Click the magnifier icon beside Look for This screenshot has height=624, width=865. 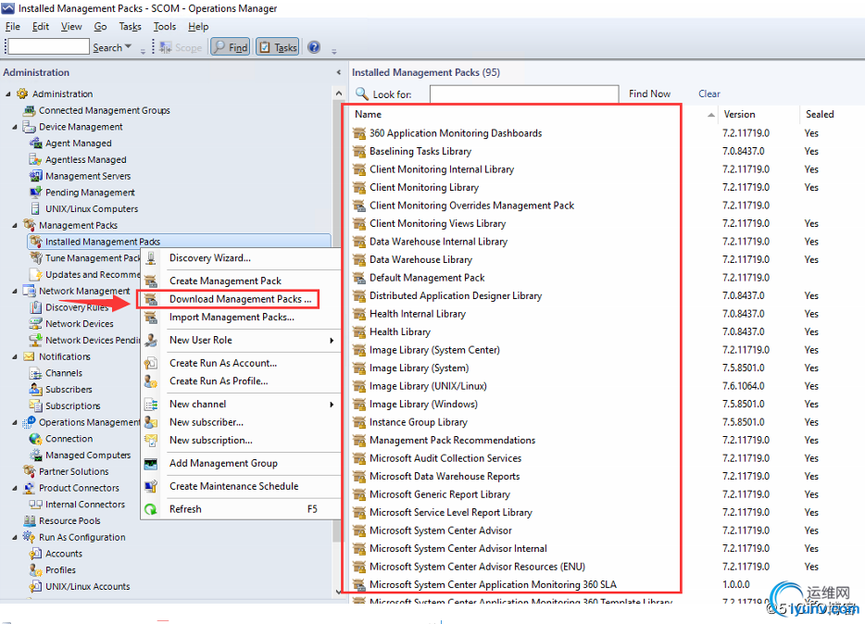click(361, 94)
